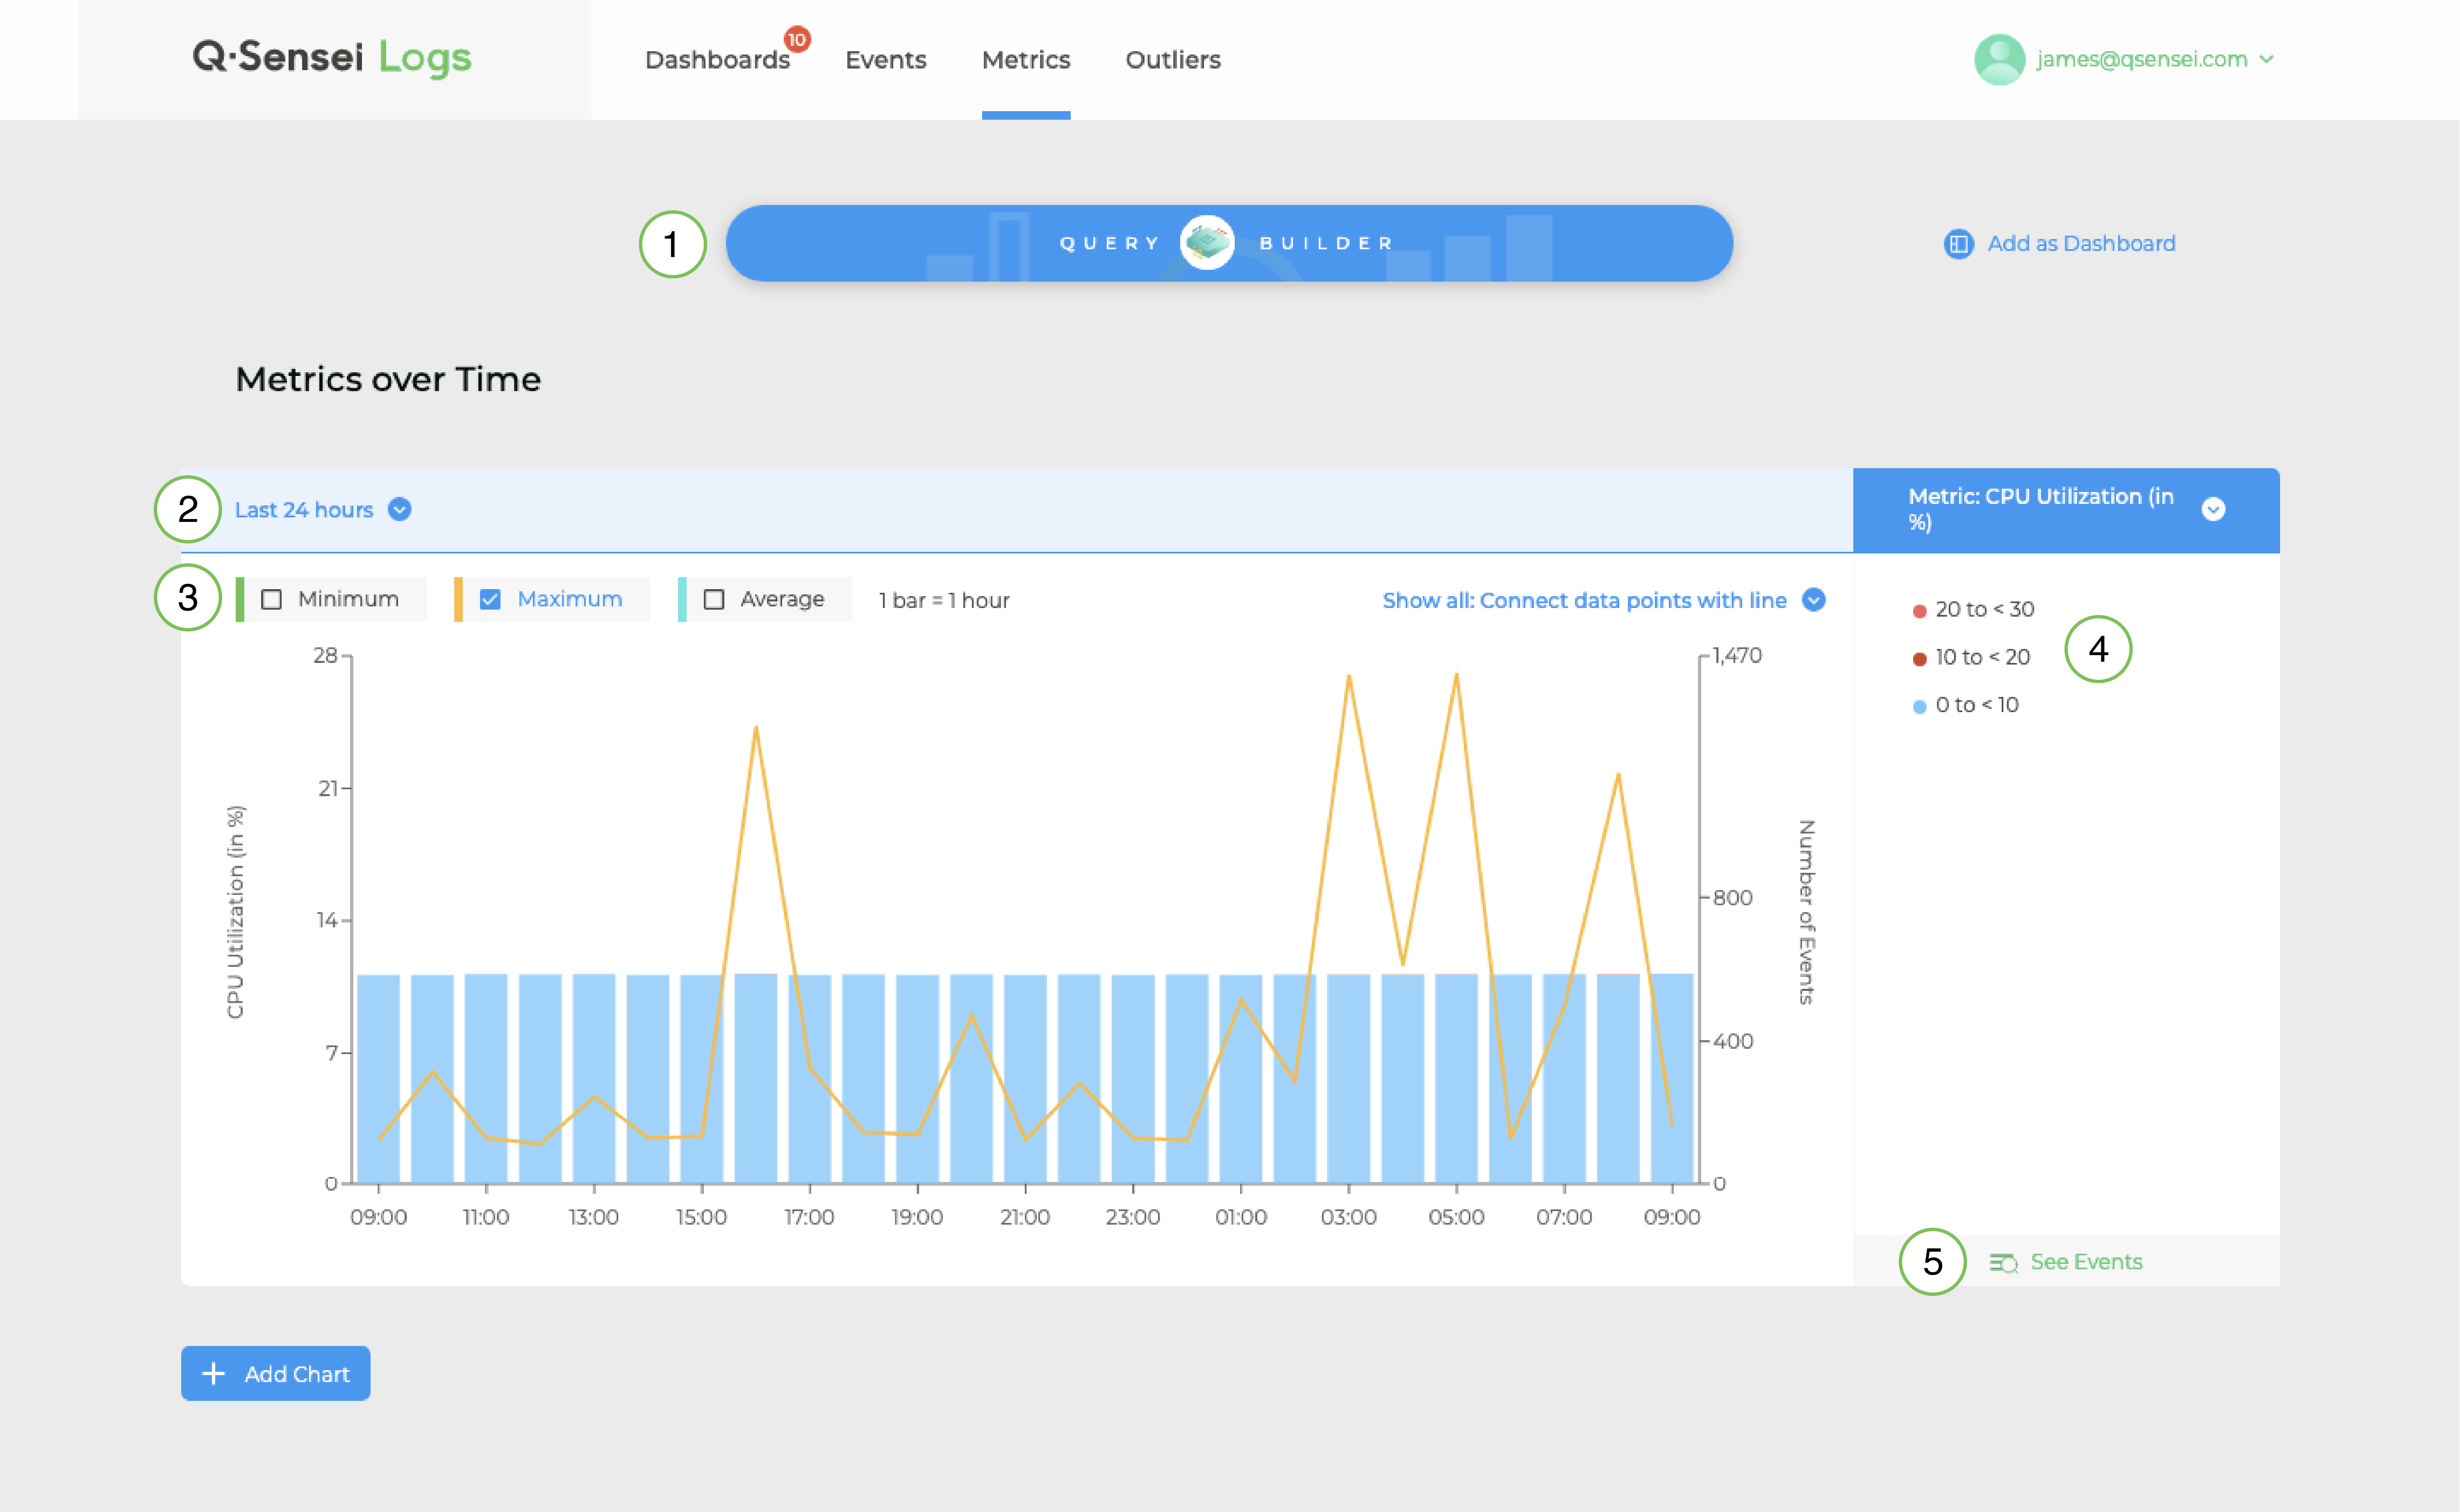Enable the Minimum checkbox

point(271,599)
